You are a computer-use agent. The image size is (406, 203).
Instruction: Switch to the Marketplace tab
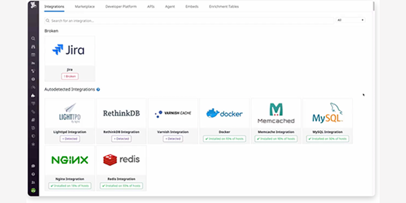[x=85, y=7]
